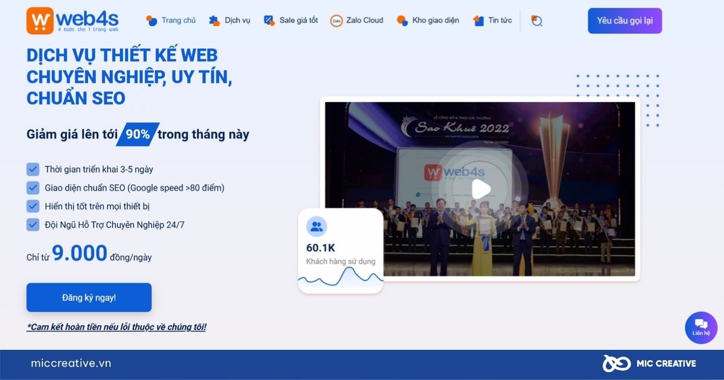Click the MIC CREATIVE infinity logo
Screen dimensions: 724x380
tap(617, 363)
